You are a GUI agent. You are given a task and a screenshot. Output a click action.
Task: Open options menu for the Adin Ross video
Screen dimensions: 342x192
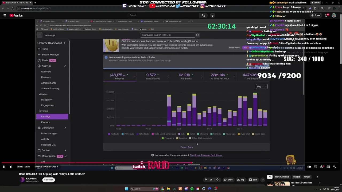click(x=320, y=183)
